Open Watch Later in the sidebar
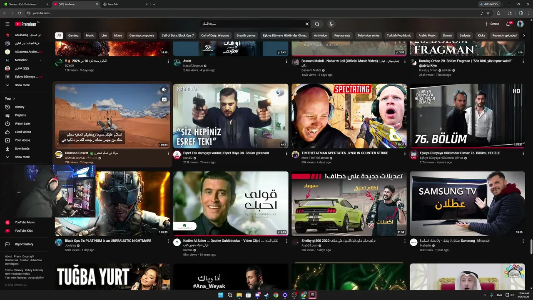The width and height of the screenshot is (533, 300). [x=22, y=124]
